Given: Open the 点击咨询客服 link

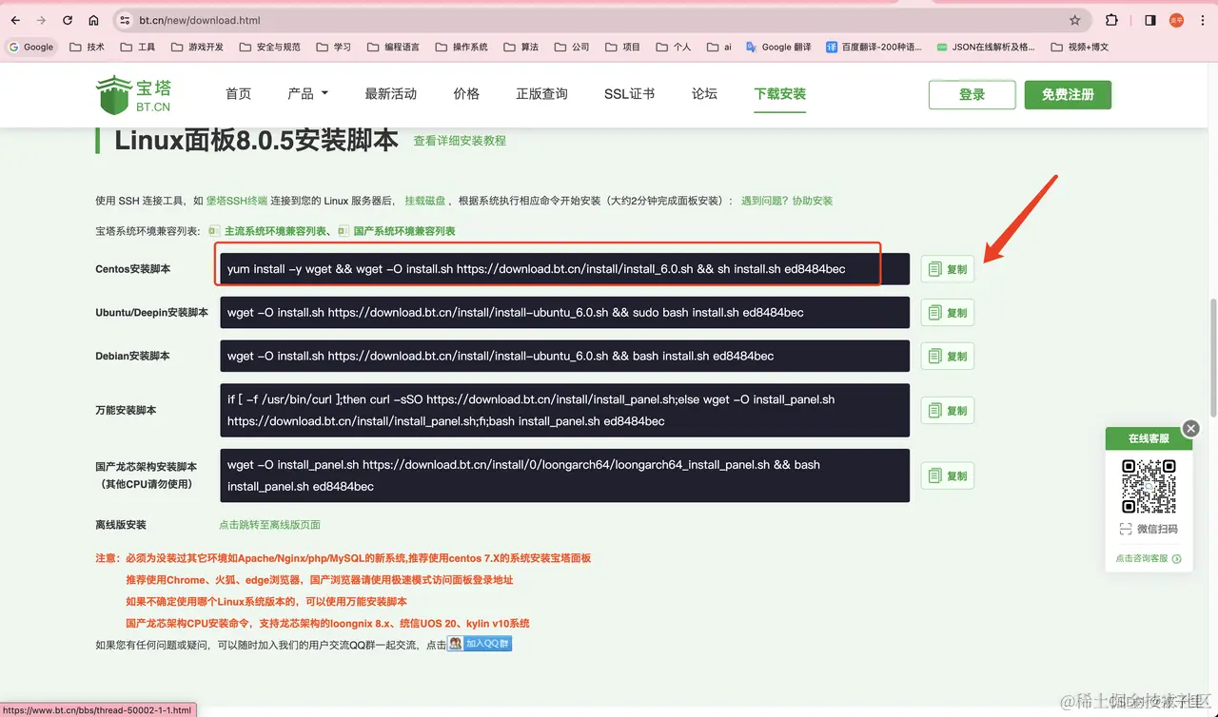Looking at the screenshot, I should point(1148,558).
